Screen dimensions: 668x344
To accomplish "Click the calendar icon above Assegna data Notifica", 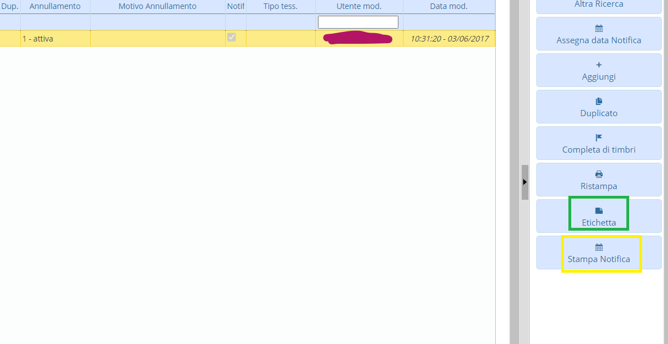I will (599, 28).
